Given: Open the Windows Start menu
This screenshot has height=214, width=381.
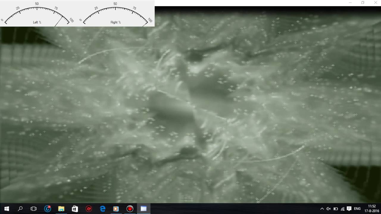Looking at the screenshot, I should coord(7,209).
